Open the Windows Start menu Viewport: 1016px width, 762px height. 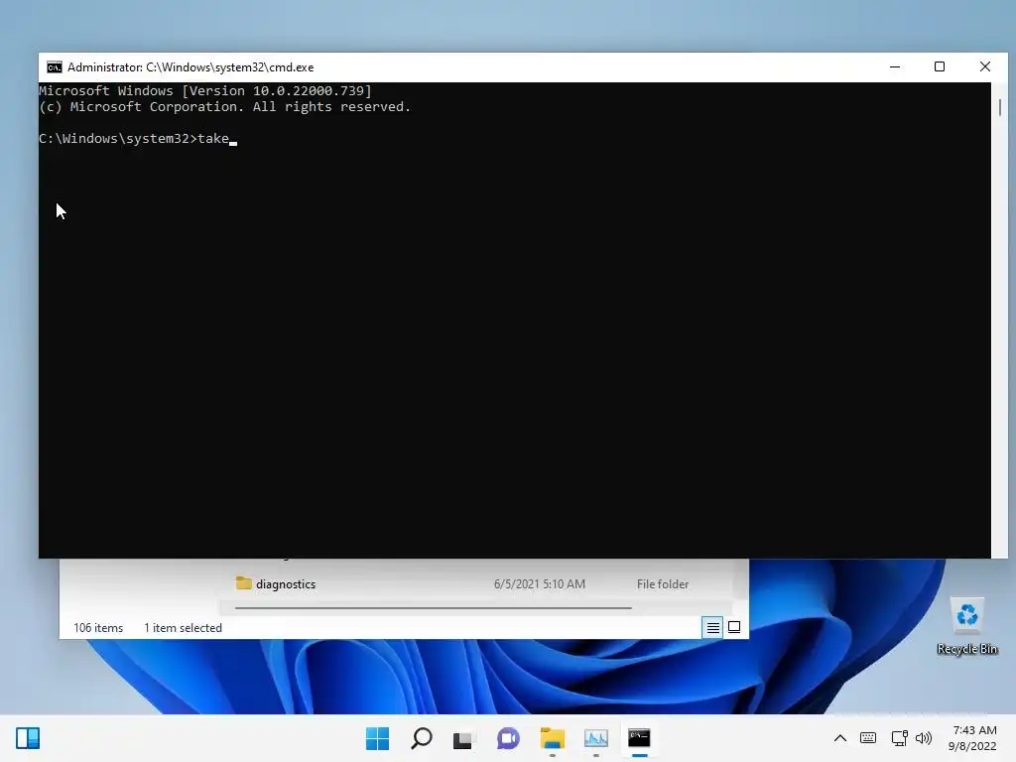pos(377,738)
